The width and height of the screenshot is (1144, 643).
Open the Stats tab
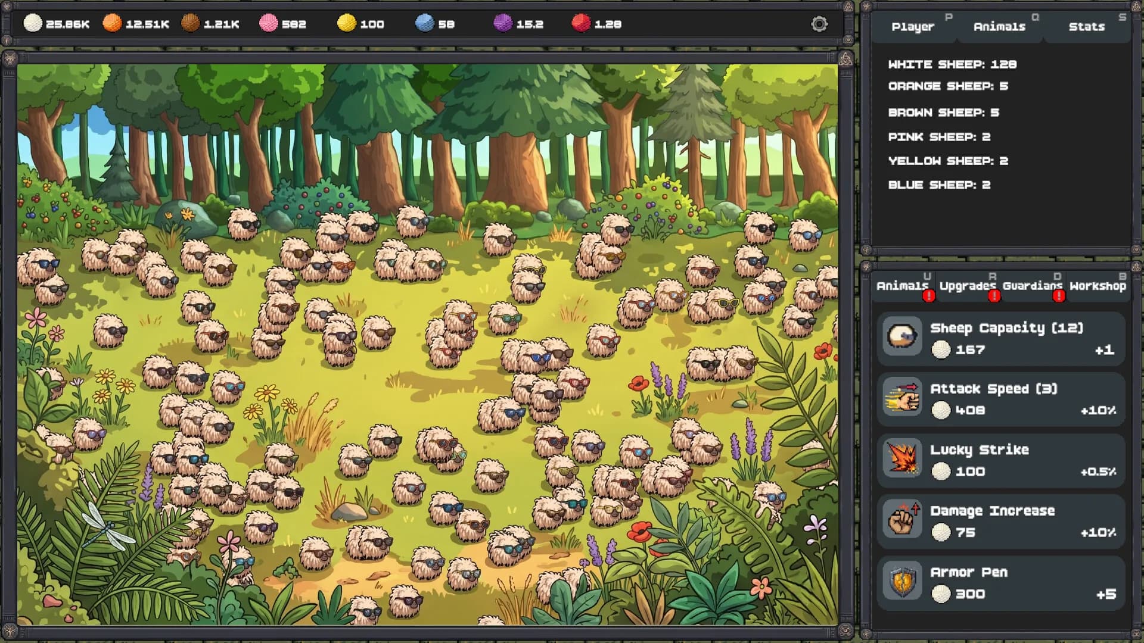[x=1086, y=27]
